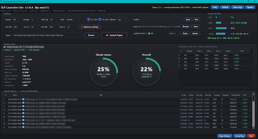
Task: Click the GPU temp and TDP status text
Action: pos(223,38)
